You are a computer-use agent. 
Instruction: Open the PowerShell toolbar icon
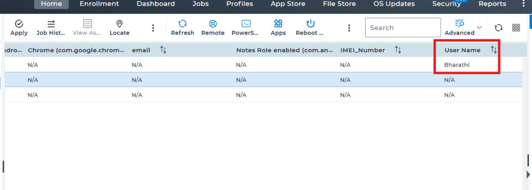point(246,24)
